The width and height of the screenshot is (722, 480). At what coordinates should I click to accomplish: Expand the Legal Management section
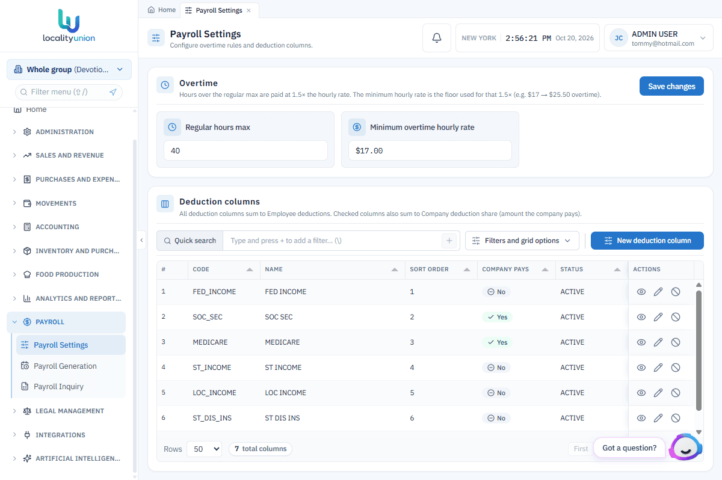[x=66, y=411]
